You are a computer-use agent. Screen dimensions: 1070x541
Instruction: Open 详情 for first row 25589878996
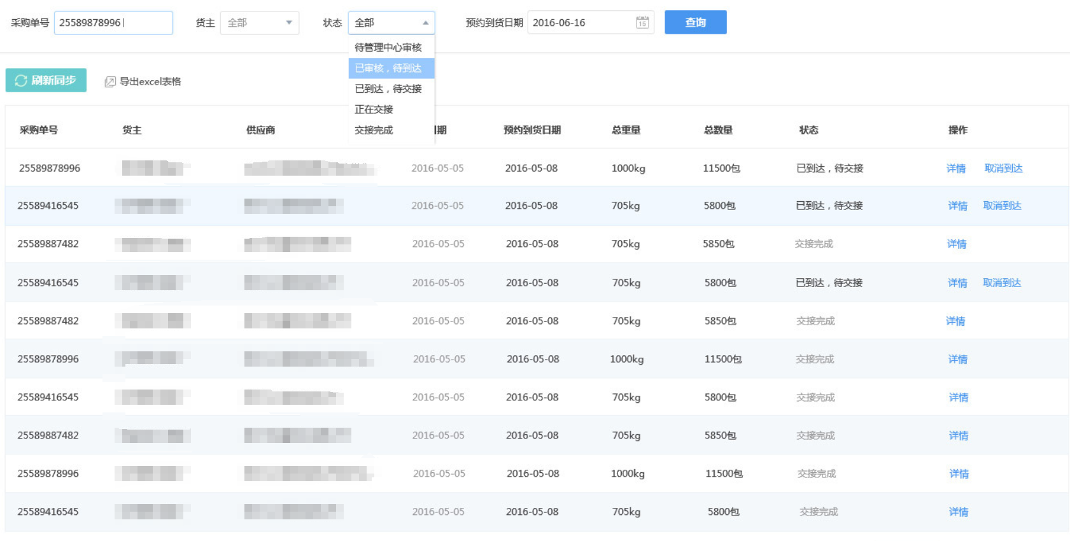956,168
